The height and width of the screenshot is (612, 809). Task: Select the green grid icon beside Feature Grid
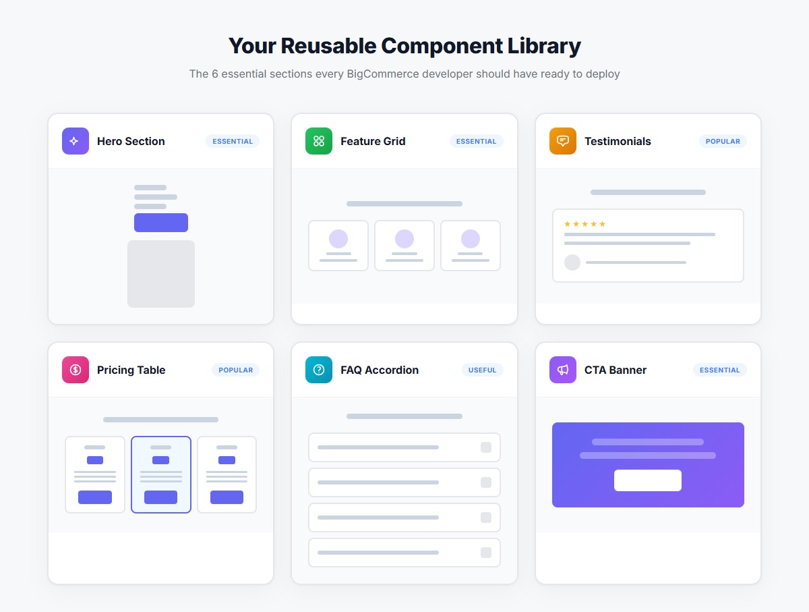(x=318, y=141)
